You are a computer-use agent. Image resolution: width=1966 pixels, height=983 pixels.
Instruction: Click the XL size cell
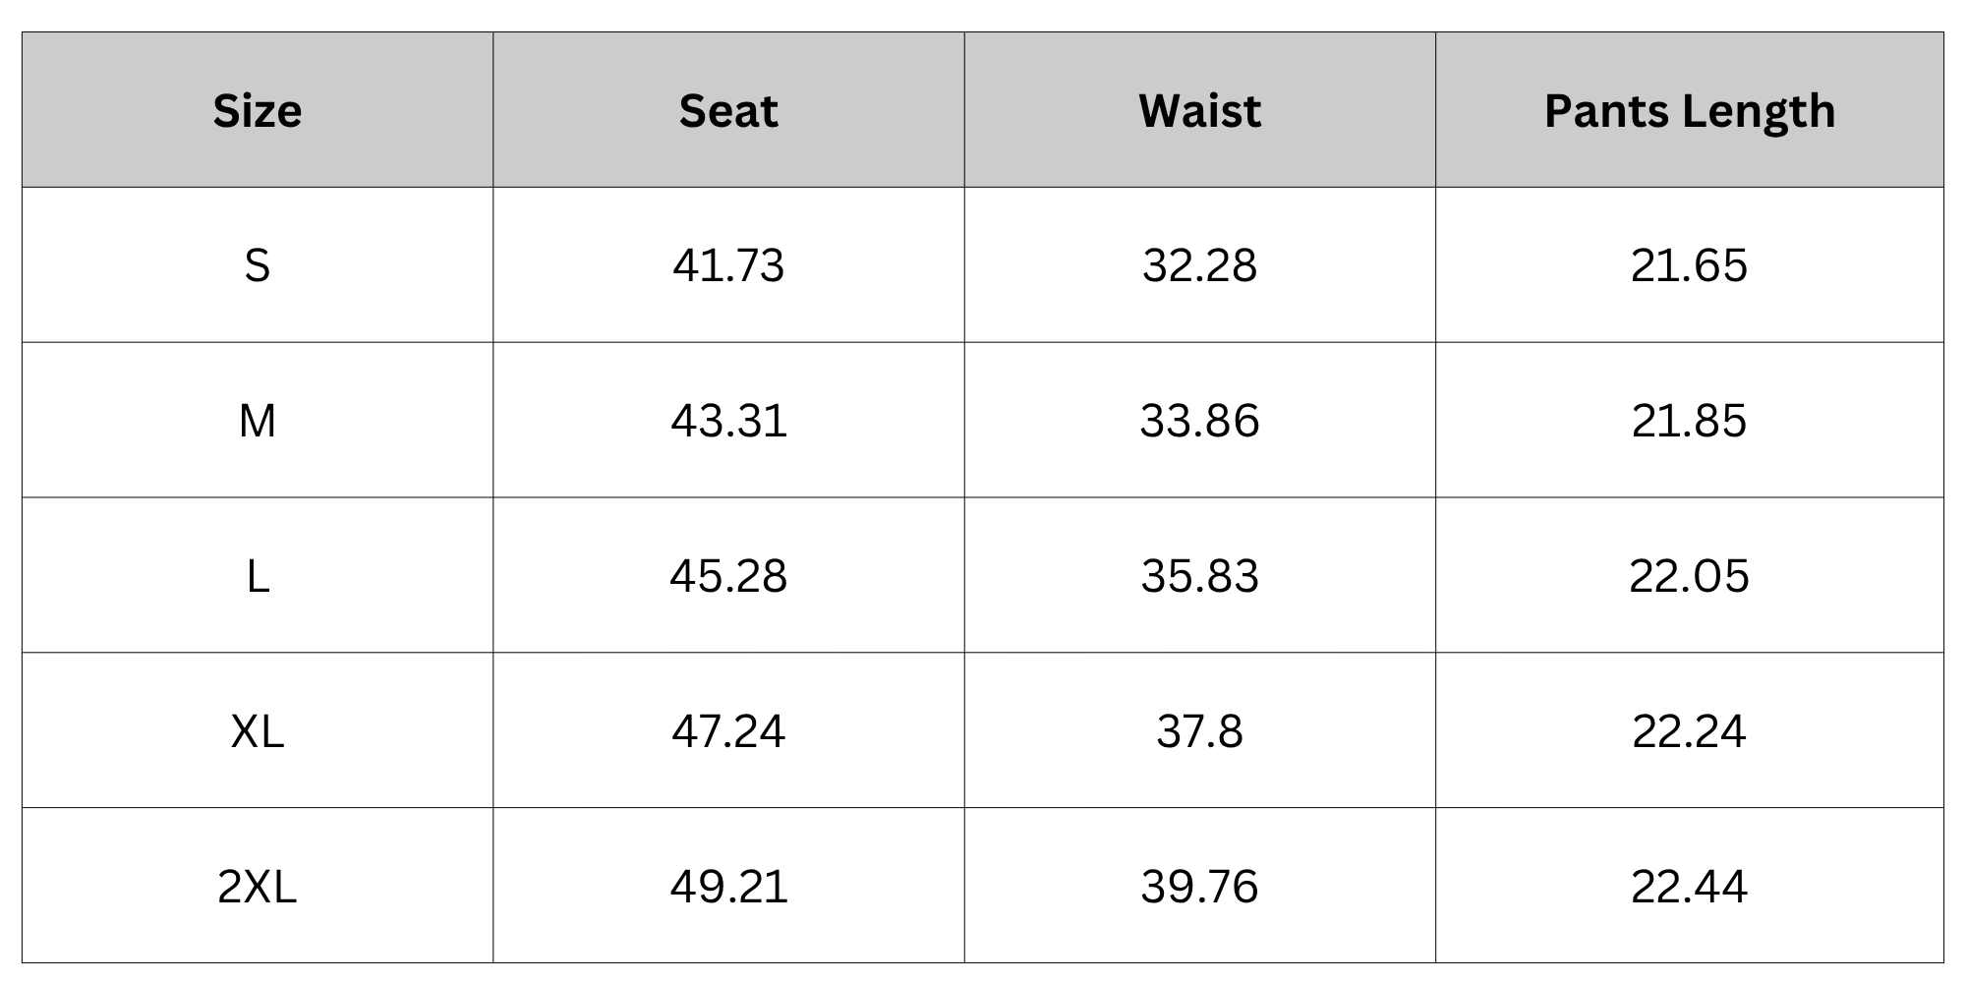pyautogui.click(x=258, y=731)
